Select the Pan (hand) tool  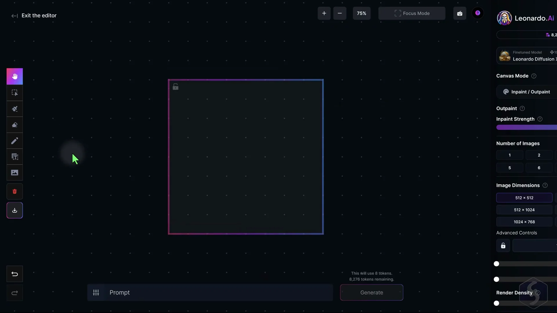[x=15, y=76]
